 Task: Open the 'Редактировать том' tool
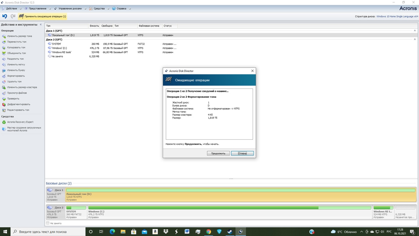[18, 110]
